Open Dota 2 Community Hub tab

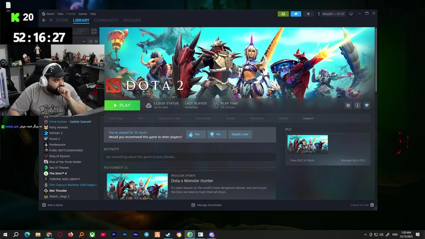(x=169, y=119)
